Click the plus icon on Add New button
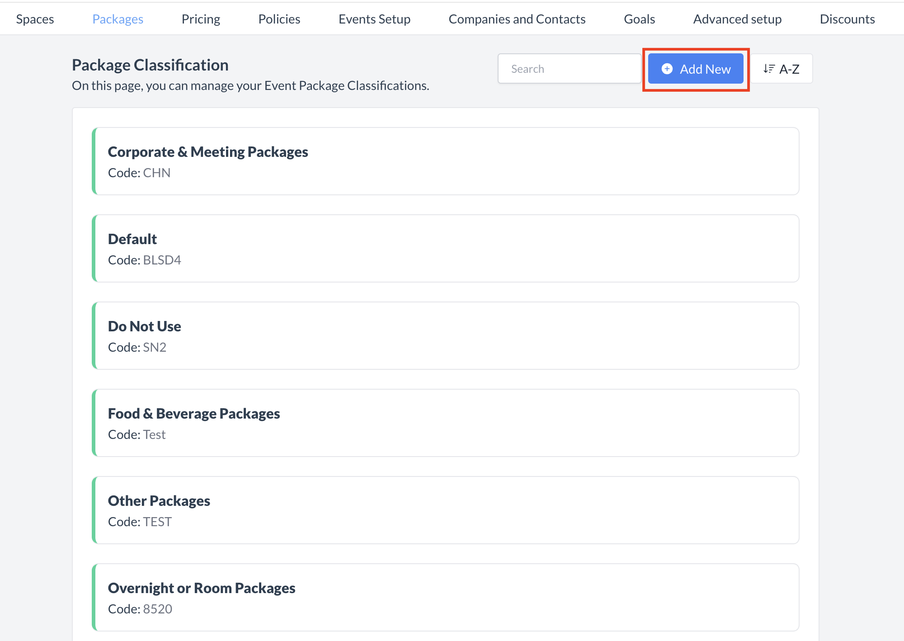 point(667,69)
